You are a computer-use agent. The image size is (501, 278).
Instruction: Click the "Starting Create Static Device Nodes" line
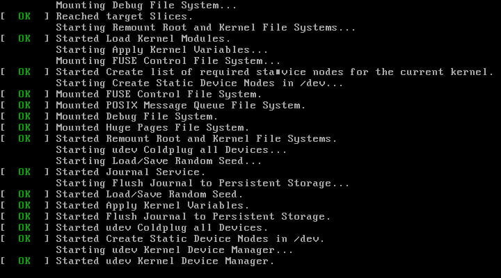199,83
